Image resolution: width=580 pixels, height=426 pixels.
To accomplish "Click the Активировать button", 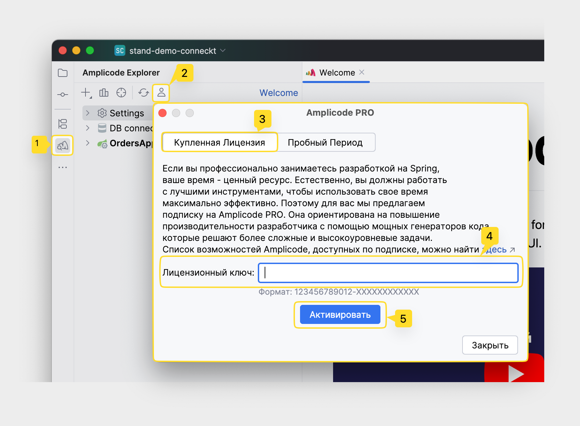I will click(x=340, y=315).
